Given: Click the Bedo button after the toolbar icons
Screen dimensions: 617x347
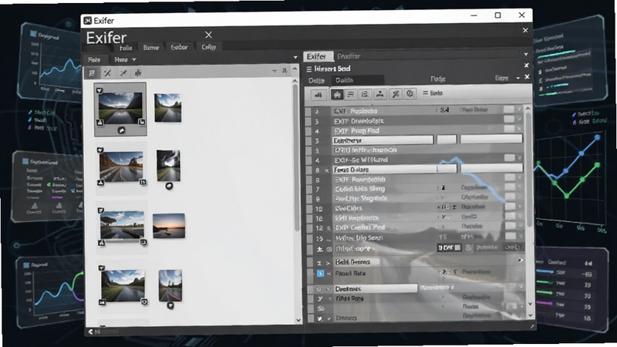Looking at the screenshot, I should click(433, 93).
